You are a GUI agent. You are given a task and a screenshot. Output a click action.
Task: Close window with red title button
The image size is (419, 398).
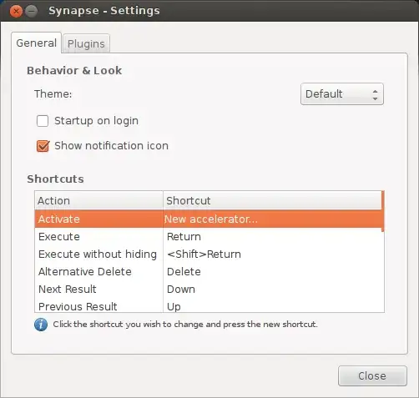[x=16, y=11]
